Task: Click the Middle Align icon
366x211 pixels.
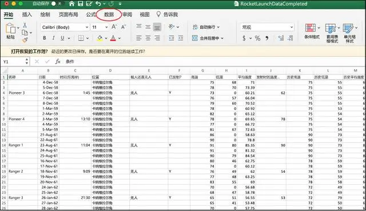Action: [148, 27]
